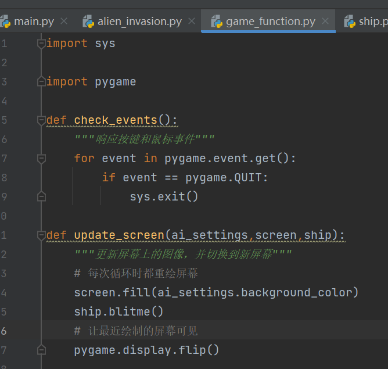Collapse the check_events function definition
388x369 pixels.
click(41, 120)
